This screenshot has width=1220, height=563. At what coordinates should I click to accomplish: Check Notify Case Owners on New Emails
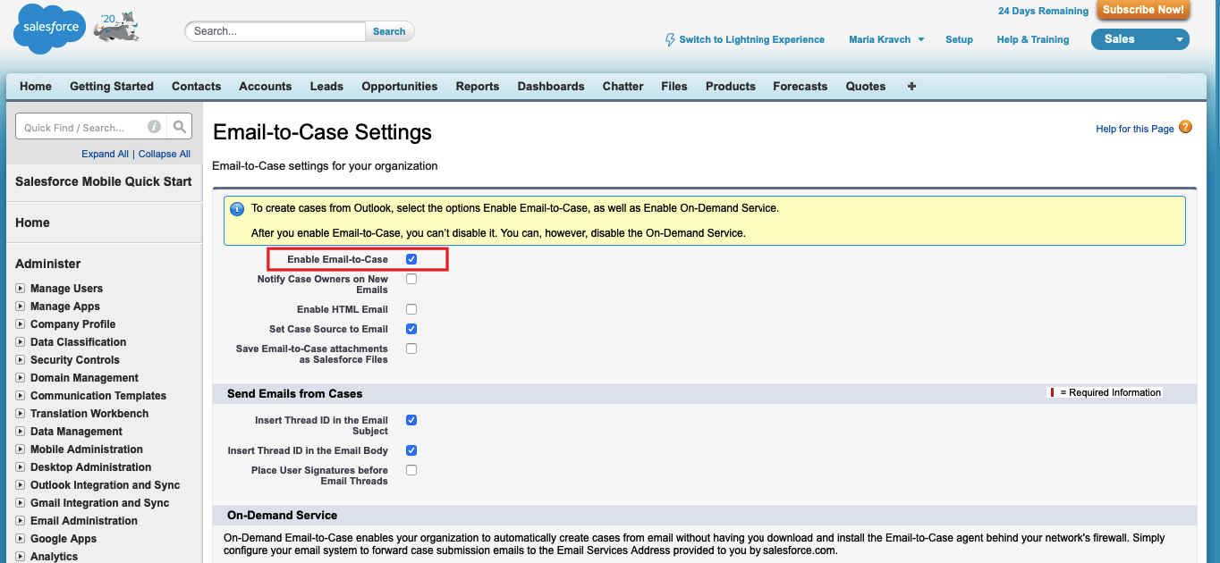pos(411,279)
